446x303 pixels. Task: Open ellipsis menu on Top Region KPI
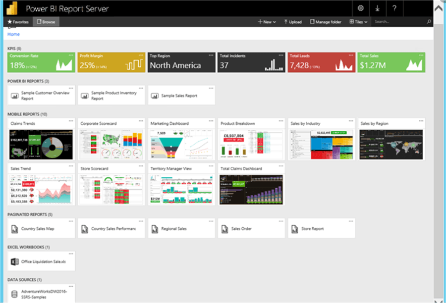[211, 55]
